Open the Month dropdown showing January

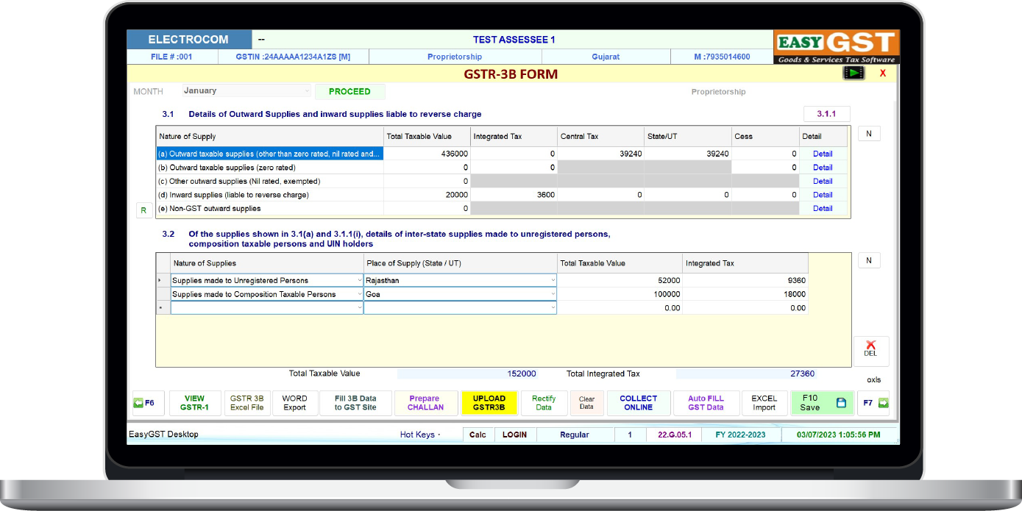(307, 91)
